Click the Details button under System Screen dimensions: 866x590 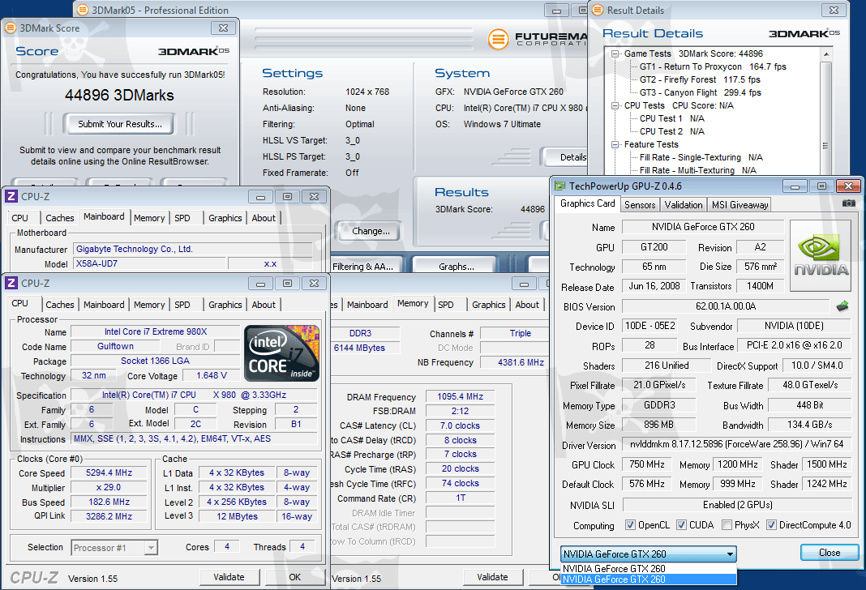[566, 157]
